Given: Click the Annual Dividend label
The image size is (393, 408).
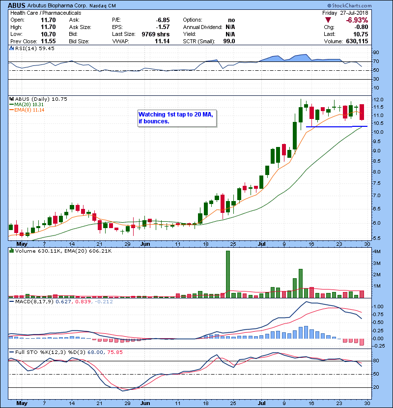Looking at the screenshot, I should [202, 27].
